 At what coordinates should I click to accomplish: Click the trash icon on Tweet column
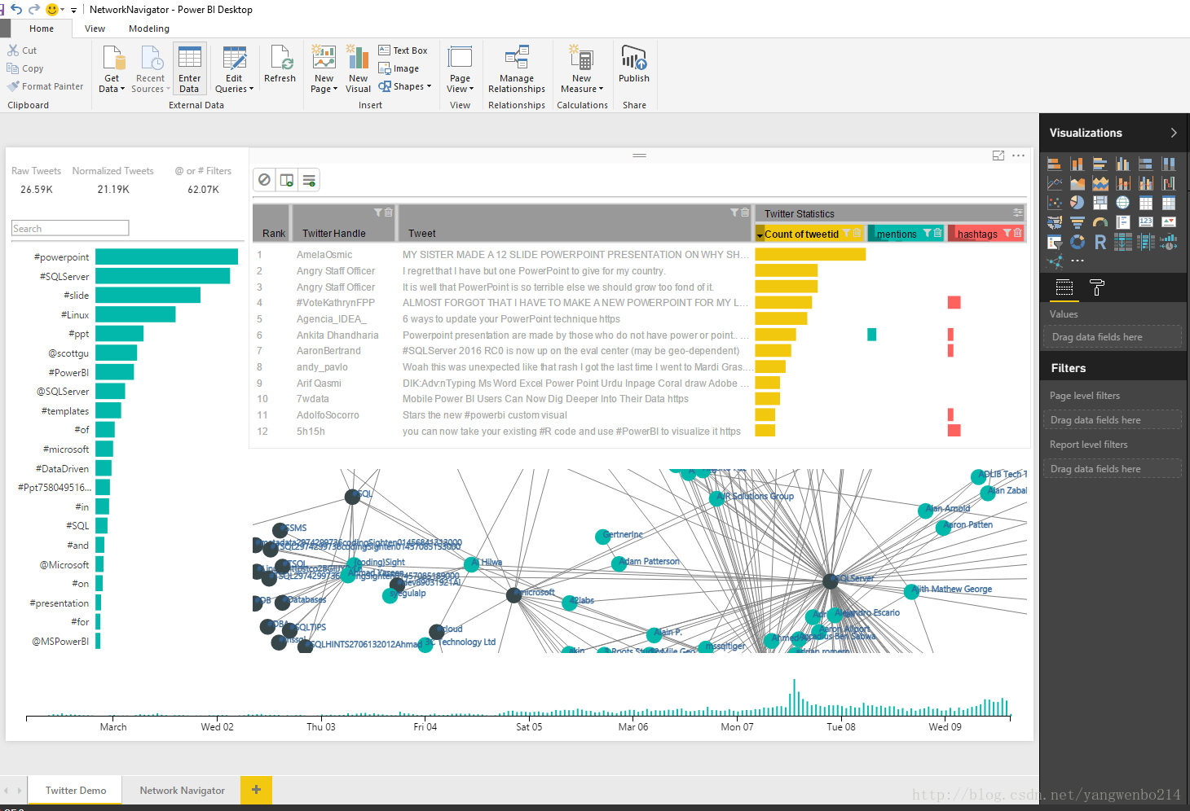point(744,213)
